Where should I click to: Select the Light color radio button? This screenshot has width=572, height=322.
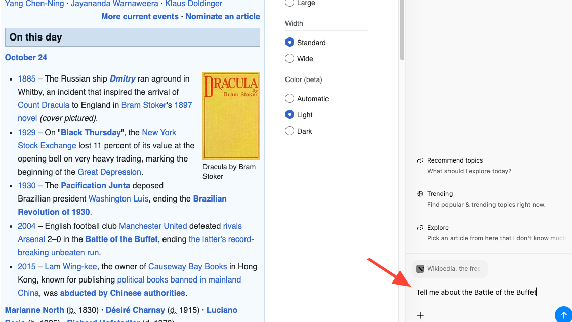(290, 115)
